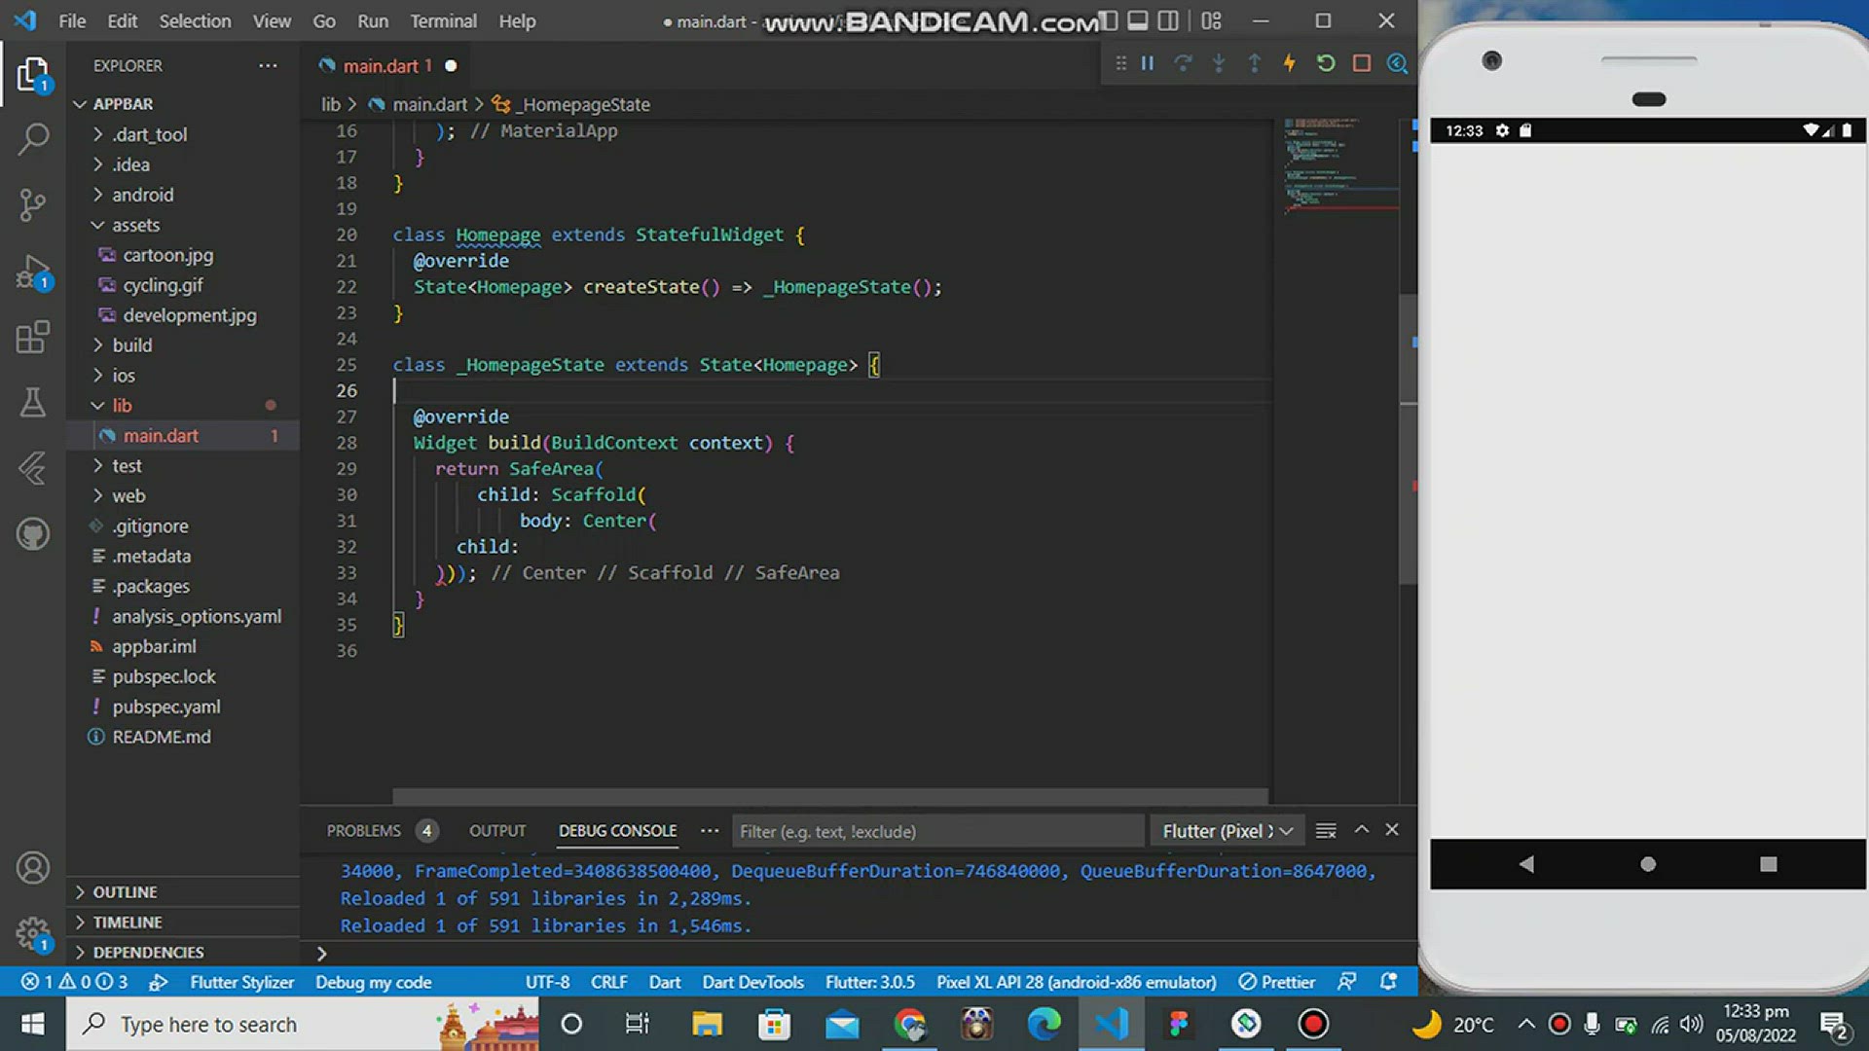Open Source Control view
This screenshot has width=1869, height=1051.
33,204
